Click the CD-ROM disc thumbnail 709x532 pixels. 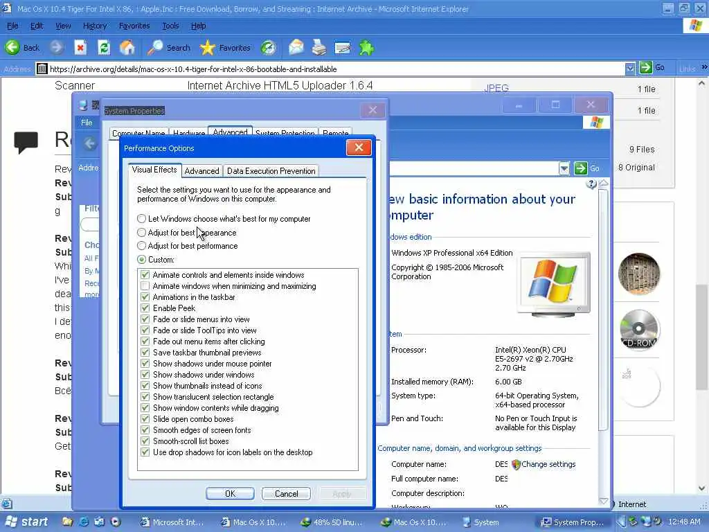coord(638,330)
